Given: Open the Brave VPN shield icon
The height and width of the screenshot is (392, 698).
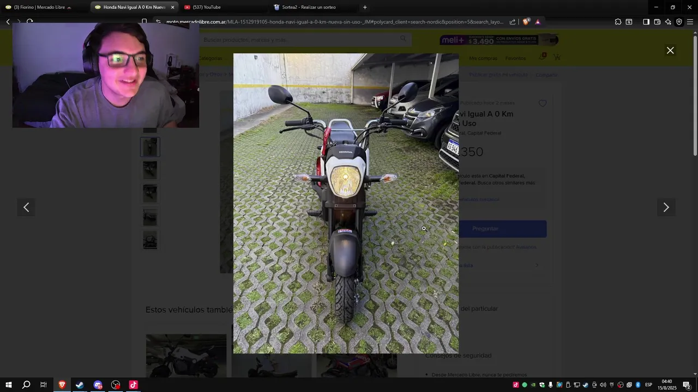Looking at the screenshot, I should coord(679,22).
